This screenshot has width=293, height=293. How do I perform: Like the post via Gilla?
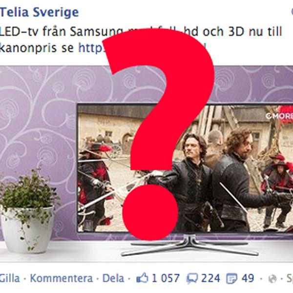pos(10,278)
